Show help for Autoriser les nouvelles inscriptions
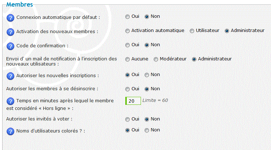 point(10,76)
